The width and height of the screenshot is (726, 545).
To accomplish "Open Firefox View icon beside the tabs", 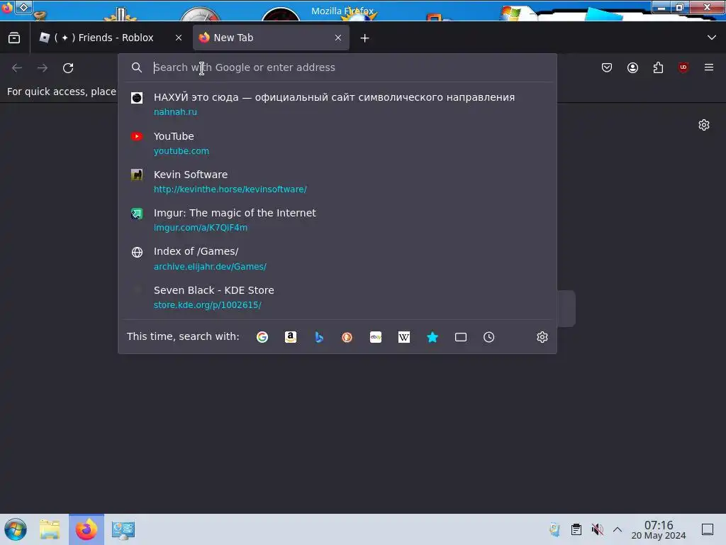I will click(14, 38).
